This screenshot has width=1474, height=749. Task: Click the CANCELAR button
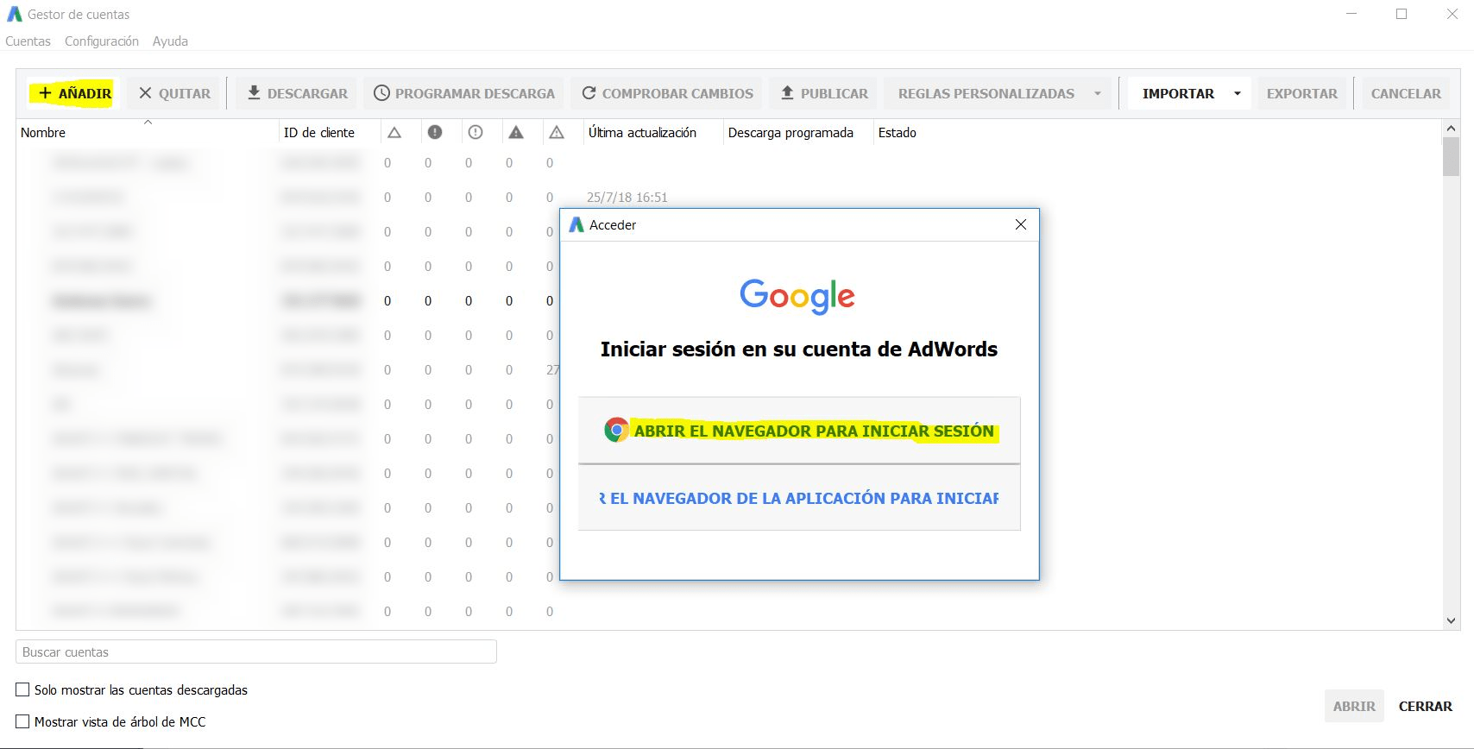point(1406,93)
